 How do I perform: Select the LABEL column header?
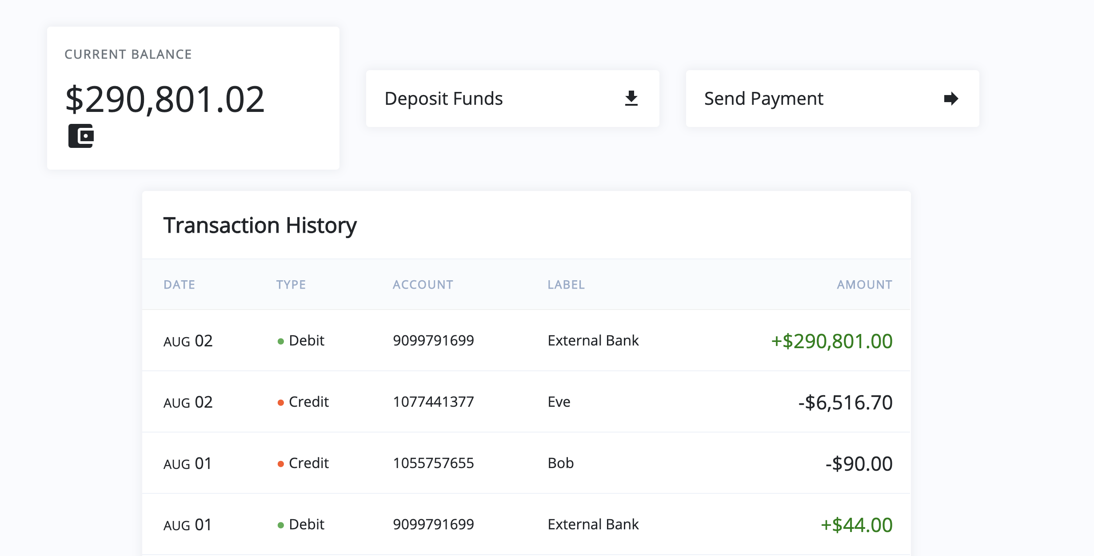pos(566,285)
